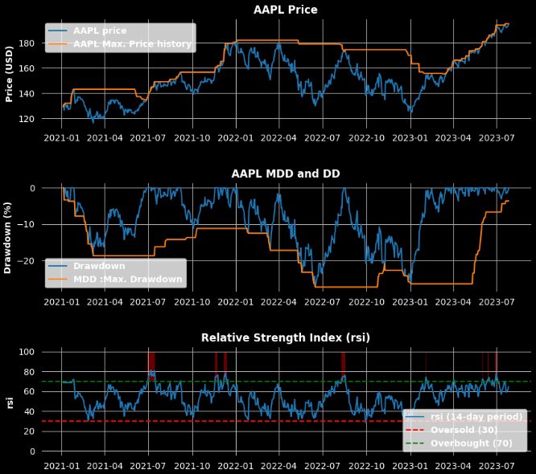Click the 40 tick on the rsi axis
The height and width of the screenshot is (474, 536).
pyautogui.click(x=29, y=411)
